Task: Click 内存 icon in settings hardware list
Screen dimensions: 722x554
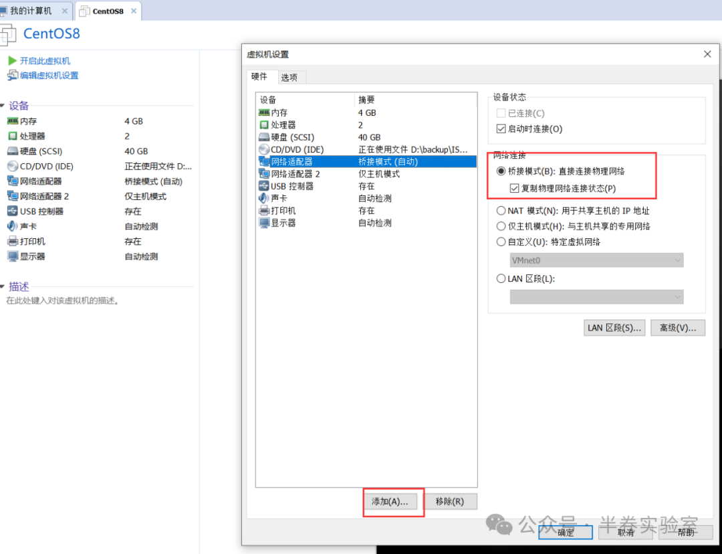Action: coord(264,112)
